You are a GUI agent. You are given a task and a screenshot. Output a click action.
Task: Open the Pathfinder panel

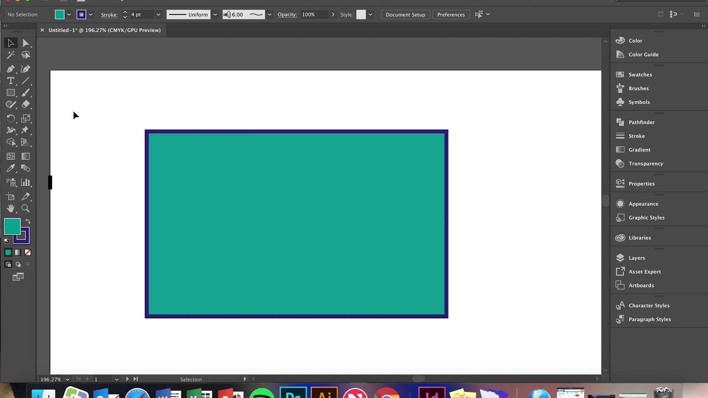pos(642,122)
